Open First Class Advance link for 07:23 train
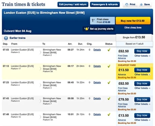This screenshot has width=155, height=126. pyautogui.click(x=123, y=89)
